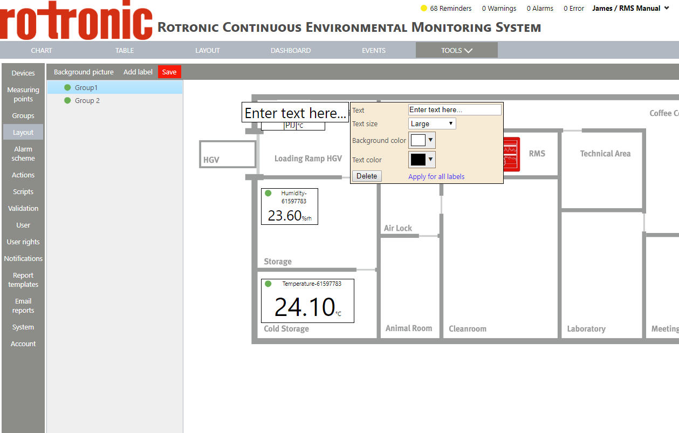Viewport: 679px width, 433px height.
Task: Open the Tools menu chevron
Action: [x=468, y=51]
